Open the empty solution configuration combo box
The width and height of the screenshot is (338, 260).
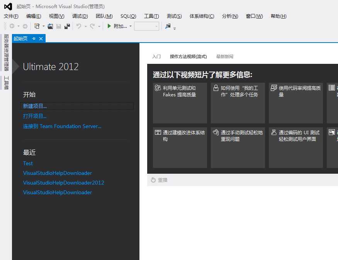click(146, 26)
